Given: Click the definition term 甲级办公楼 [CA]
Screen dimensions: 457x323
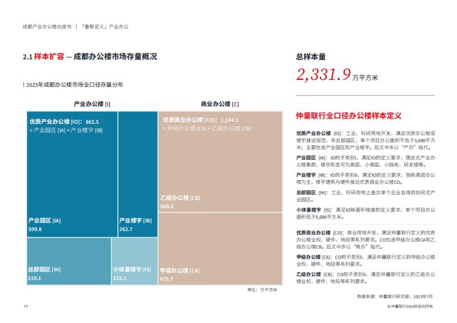Looking at the screenshot, I should 314,257.
